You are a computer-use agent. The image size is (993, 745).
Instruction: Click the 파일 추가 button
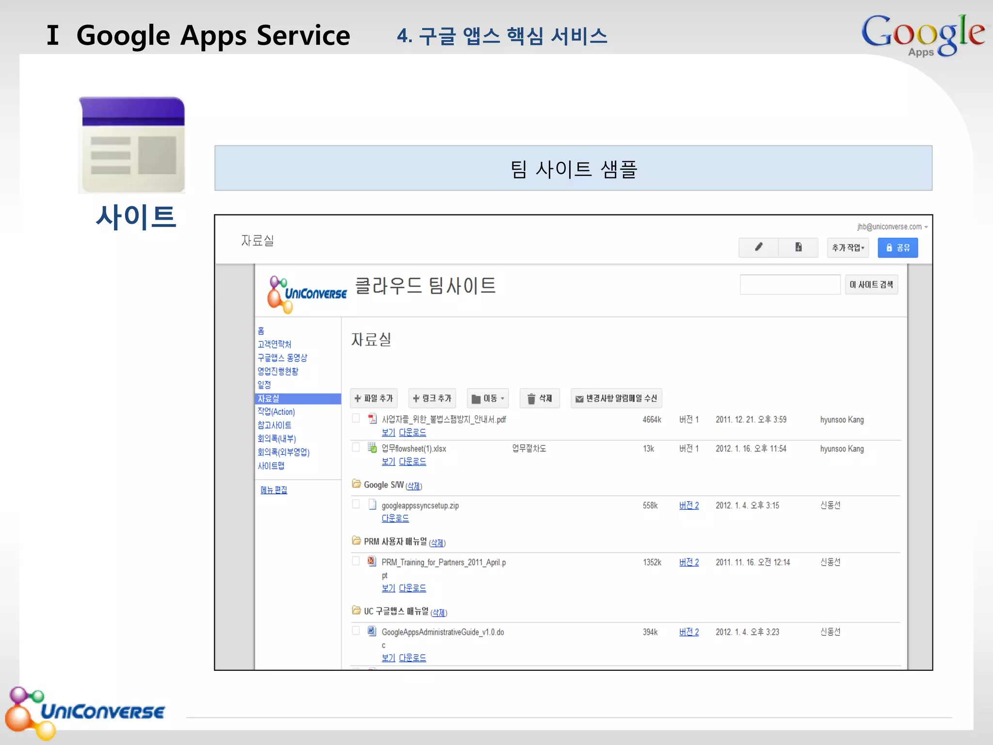pyautogui.click(x=373, y=398)
